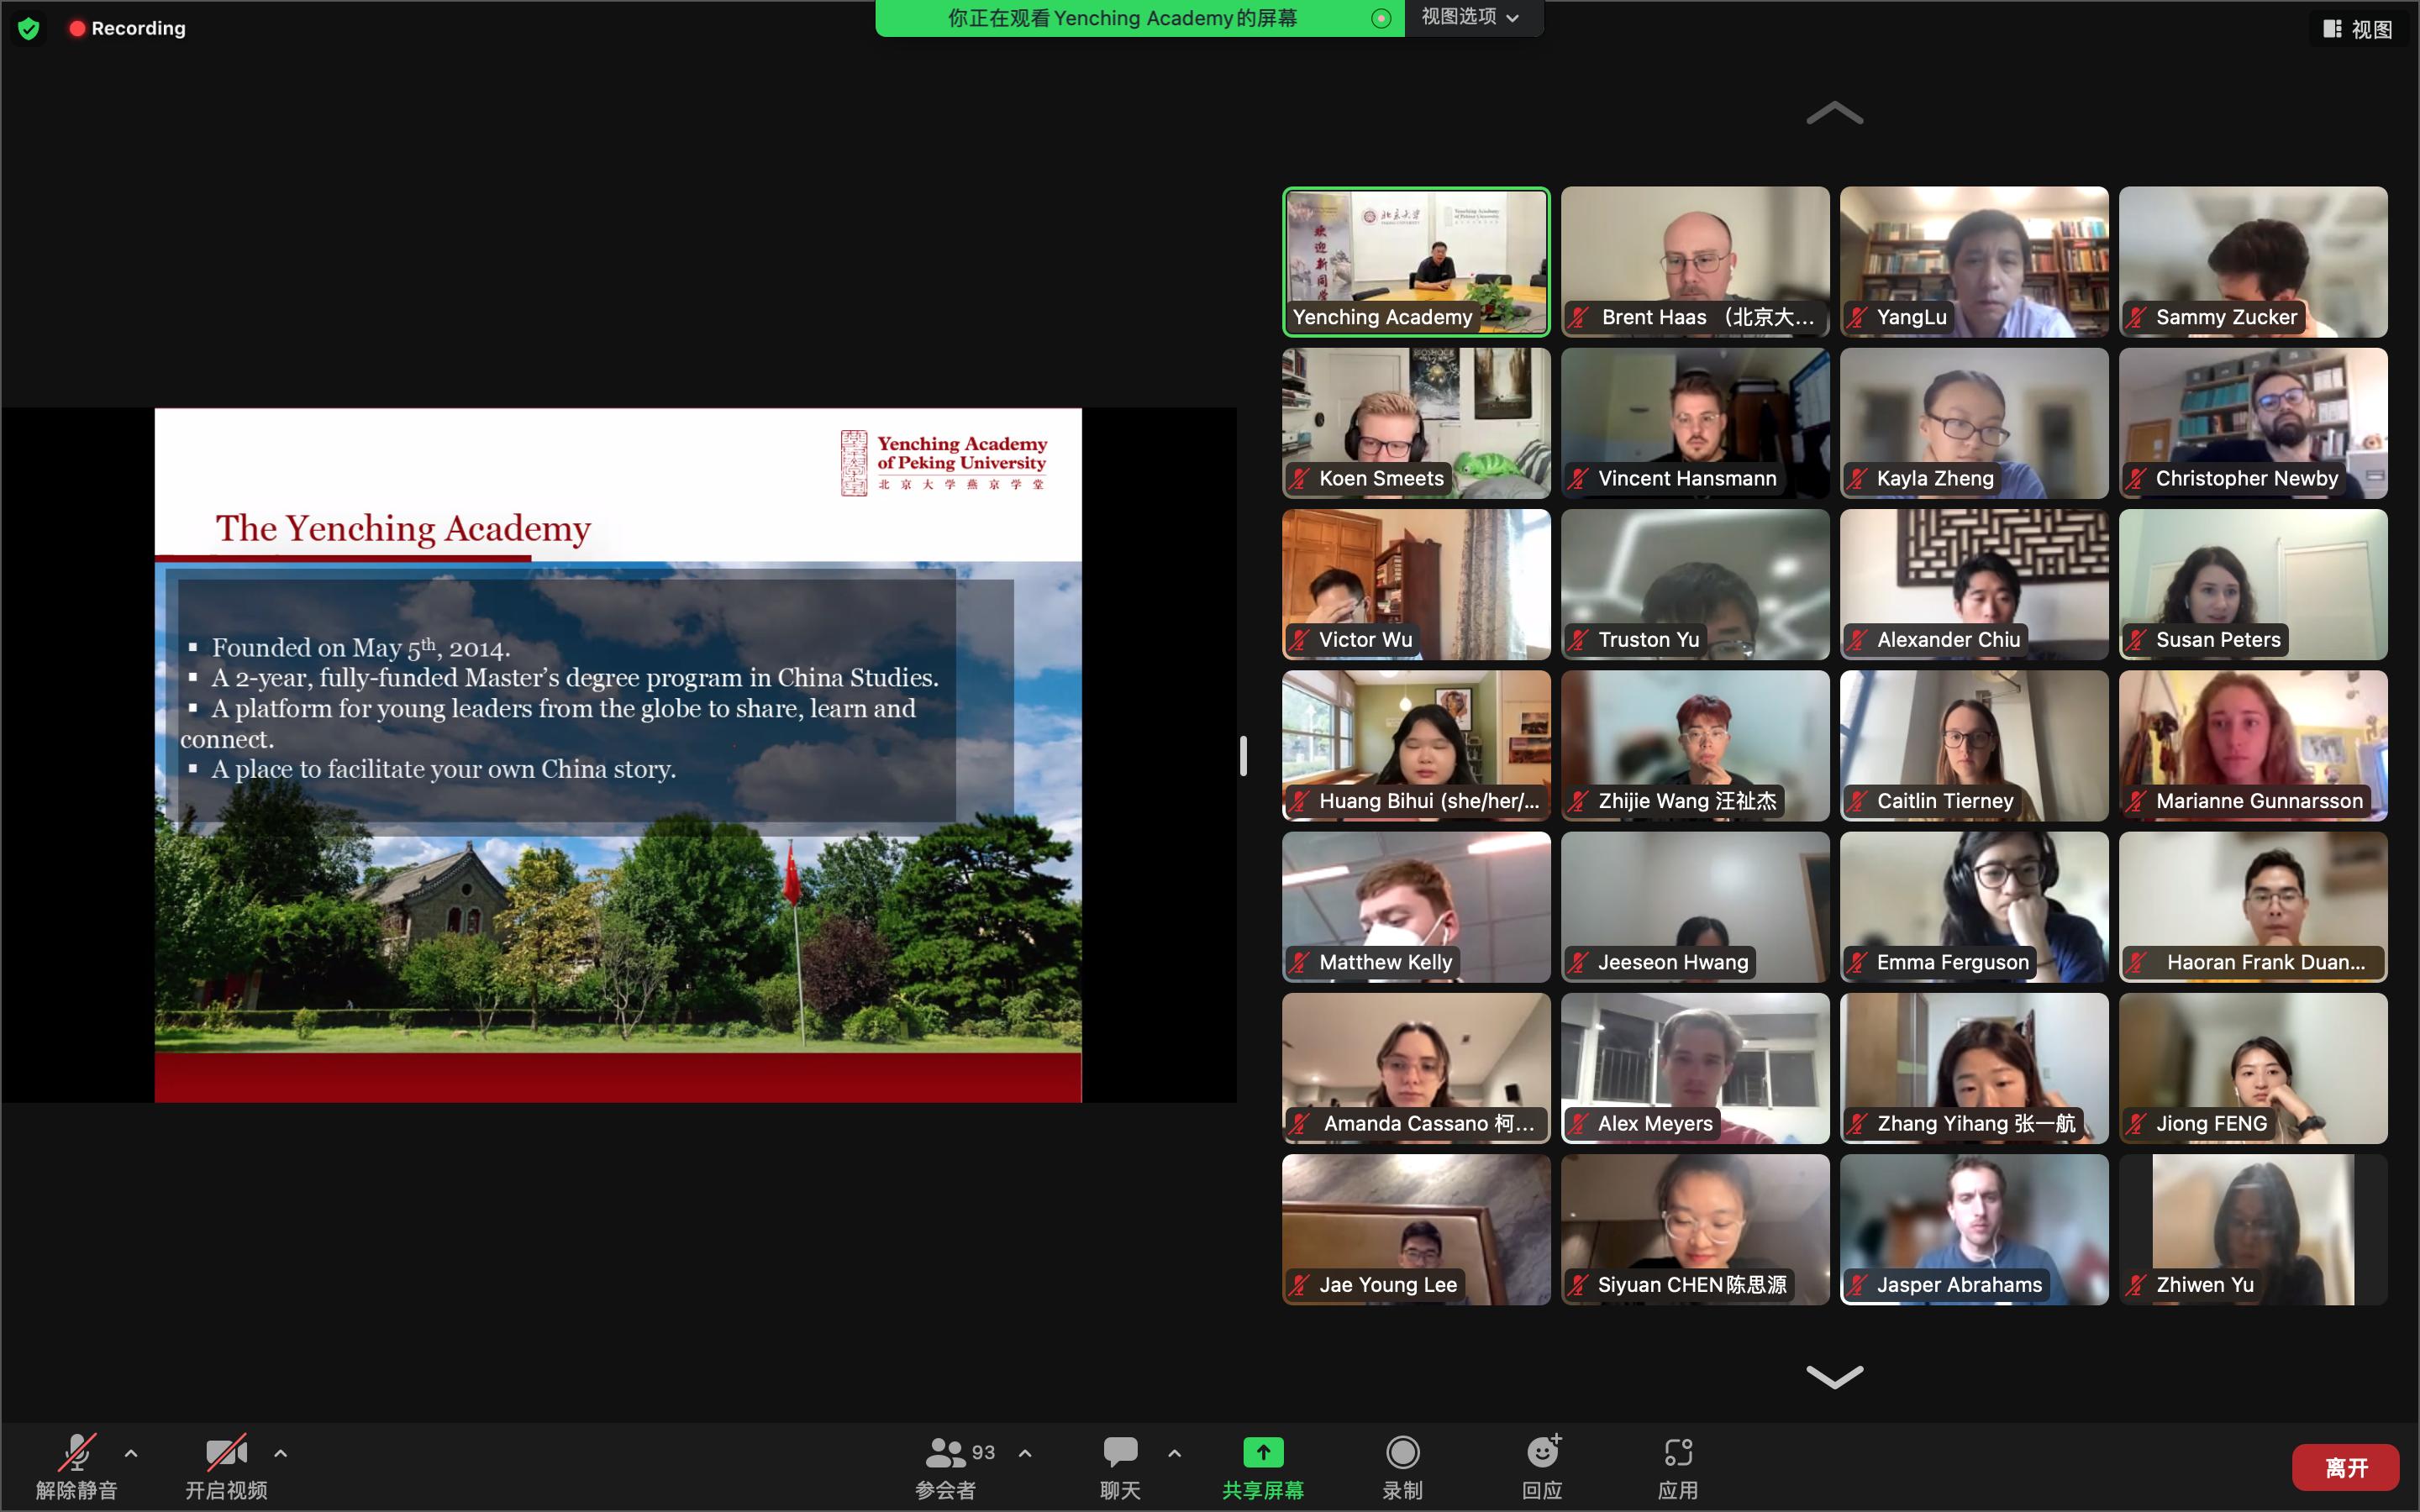2420x1512 pixels.
Task: Click the green encryption shield icon
Action: [29, 28]
